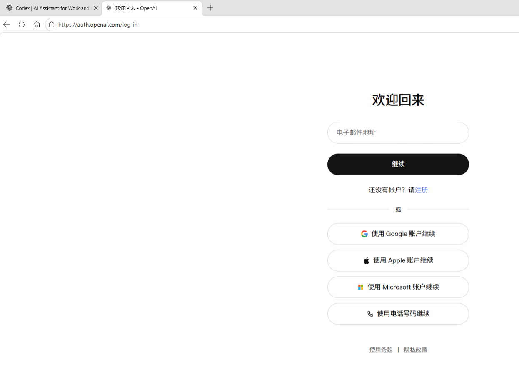Click the address bar URL
Screen dimensions: 519x367
coord(98,25)
